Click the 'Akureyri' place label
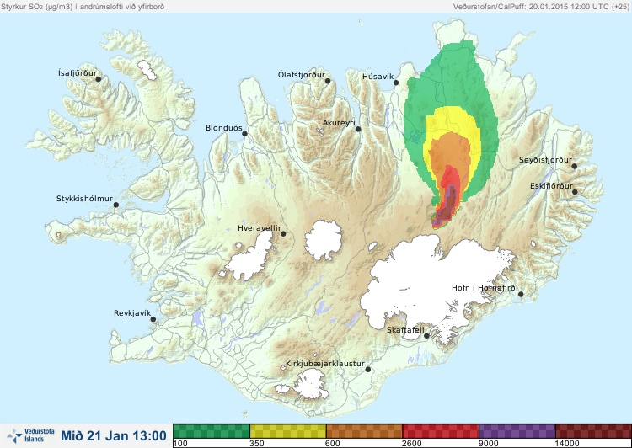The height and width of the screenshot is (448, 632). click(x=339, y=123)
